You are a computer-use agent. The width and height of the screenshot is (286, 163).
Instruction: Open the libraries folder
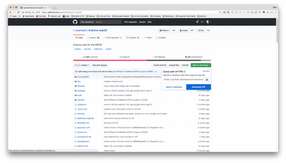click(x=81, y=86)
